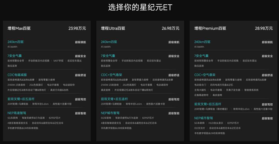Select the 增程Max四驱 card title

tap(19, 28)
